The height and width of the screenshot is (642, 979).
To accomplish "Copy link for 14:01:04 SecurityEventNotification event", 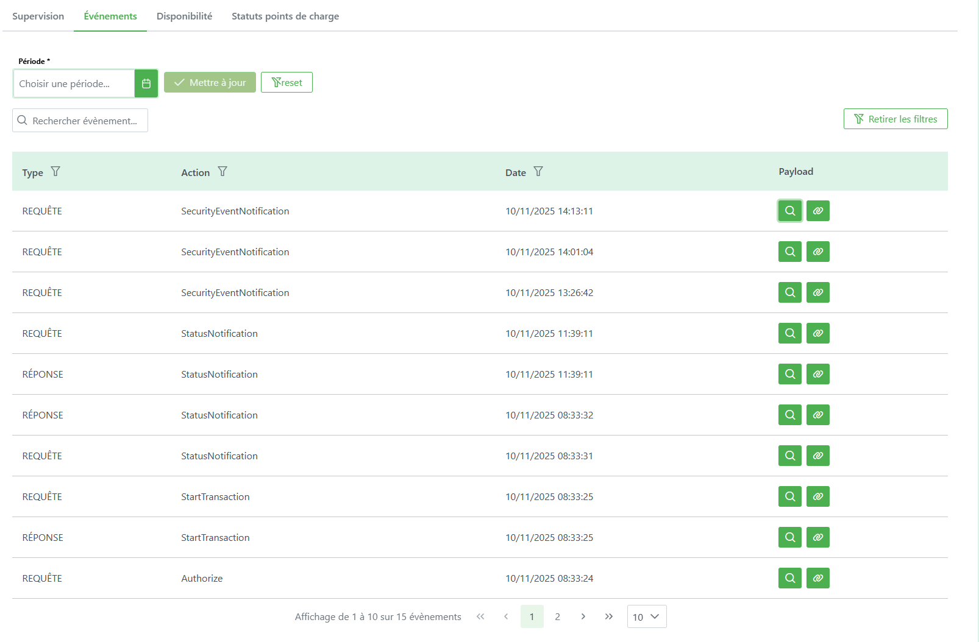I will (817, 252).
